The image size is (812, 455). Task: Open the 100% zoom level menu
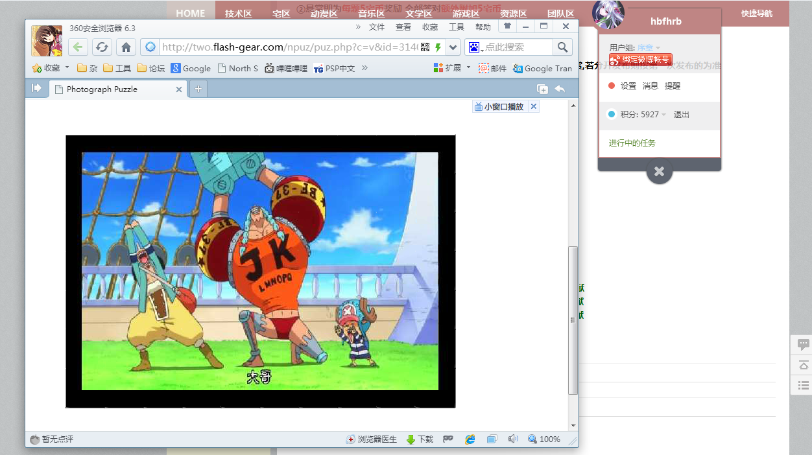pos(544,439)
